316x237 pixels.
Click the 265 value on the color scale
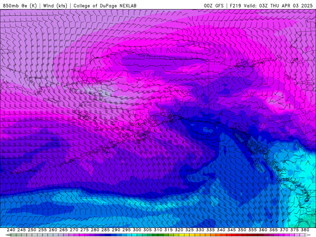coord(64,230)
